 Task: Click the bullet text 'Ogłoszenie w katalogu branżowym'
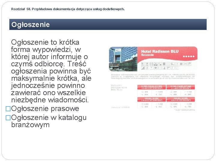pyautogui.click(x=49, y=121)
